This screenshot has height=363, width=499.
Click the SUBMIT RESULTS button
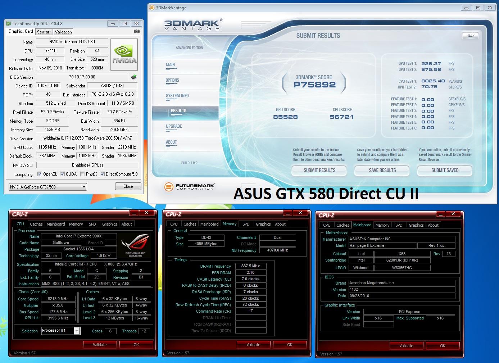[x=319, y=170]
